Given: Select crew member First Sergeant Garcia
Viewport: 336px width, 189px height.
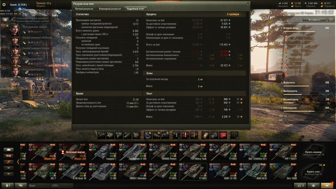Looking at the screenshot, I should [27, 72].
